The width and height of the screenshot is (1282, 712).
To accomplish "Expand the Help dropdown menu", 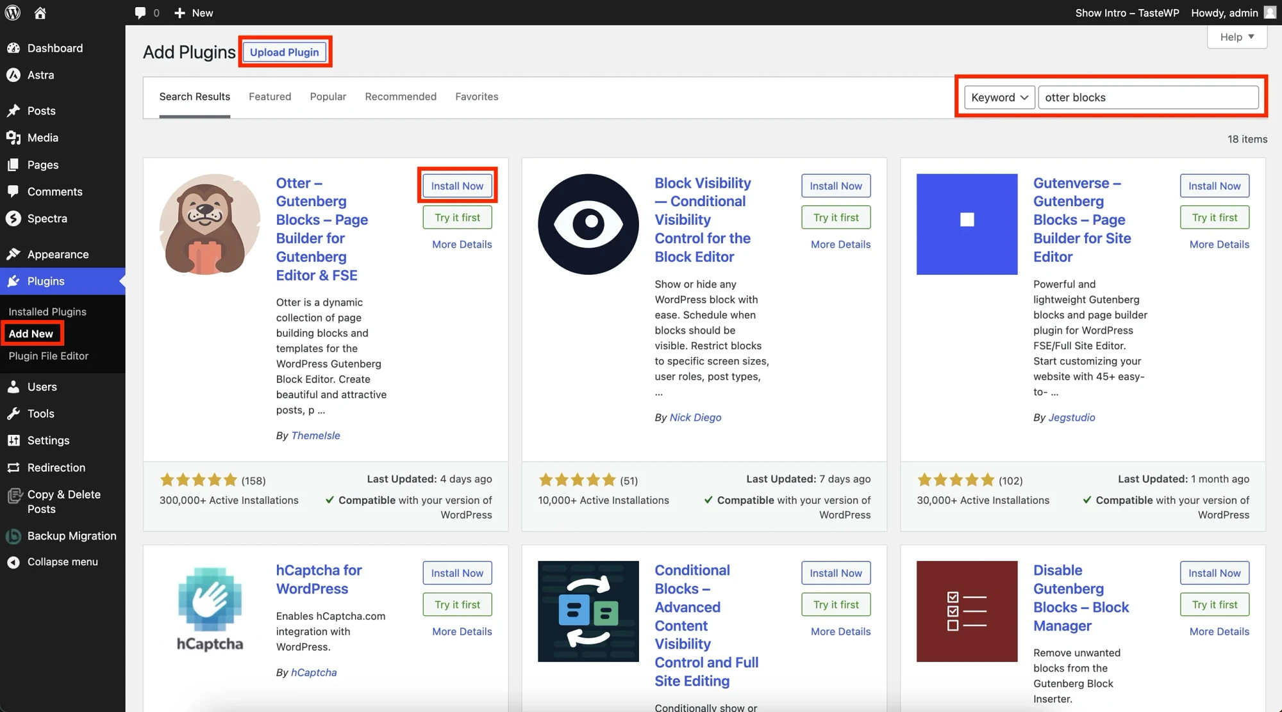I will (1237, 36).
